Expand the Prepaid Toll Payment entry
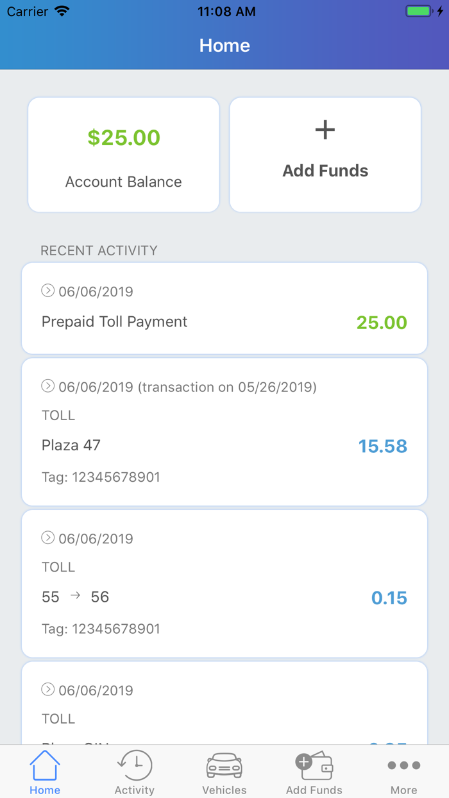Viewport: 449px width, 798px height. (47, 291)
